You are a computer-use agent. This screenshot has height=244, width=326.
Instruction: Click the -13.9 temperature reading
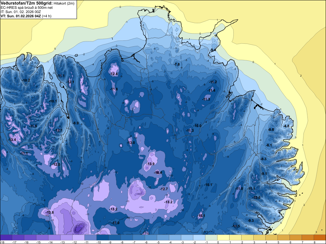point(151,164)
